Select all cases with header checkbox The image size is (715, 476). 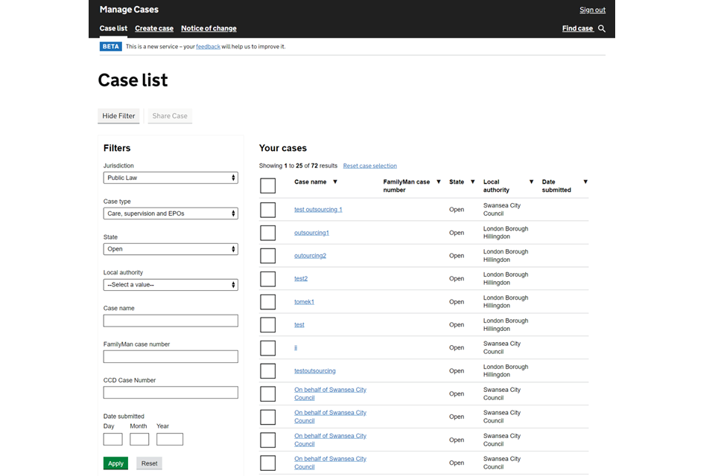tap(267, 186)
